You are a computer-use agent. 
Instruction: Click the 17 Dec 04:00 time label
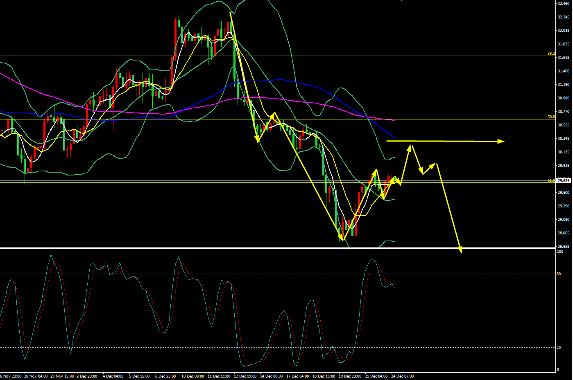pyautogui.click(x=297, y=376)
